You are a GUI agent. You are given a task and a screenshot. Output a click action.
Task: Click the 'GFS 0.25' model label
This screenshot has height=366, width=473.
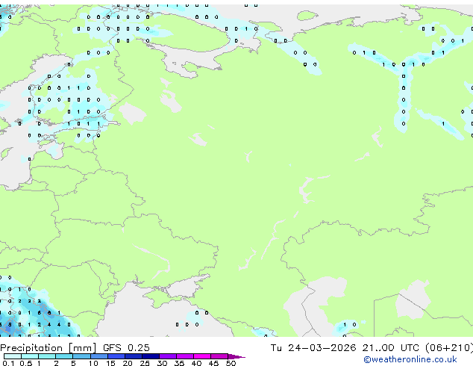click(x=126, y=348)
